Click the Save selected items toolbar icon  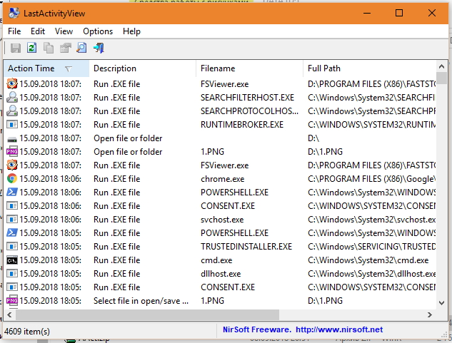[x=16, y=48]
